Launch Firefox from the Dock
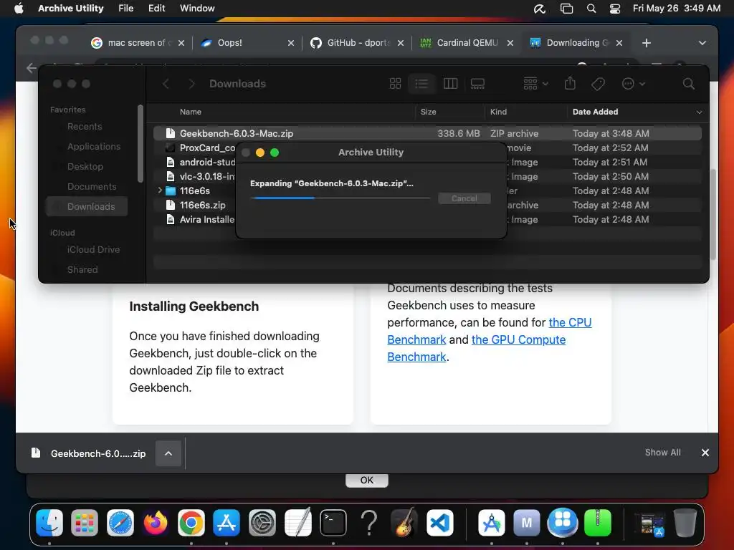The image size is (734, 550). pos(156,522)
